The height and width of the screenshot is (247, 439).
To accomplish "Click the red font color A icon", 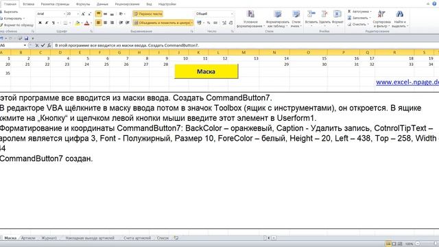I will coord(86,23).
